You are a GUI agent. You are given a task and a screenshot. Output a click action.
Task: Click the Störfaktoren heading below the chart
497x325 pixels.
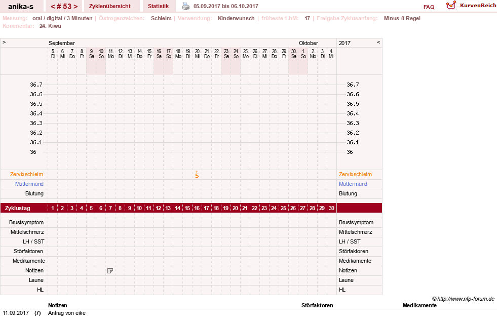coord(317,305)
